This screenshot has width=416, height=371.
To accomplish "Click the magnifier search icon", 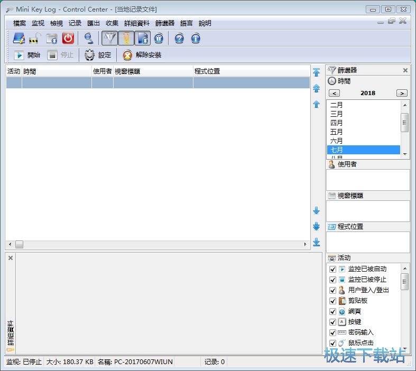I will tap(88, 38).
